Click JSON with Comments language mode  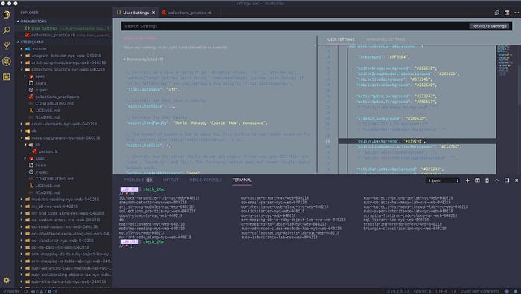point(480,291)
